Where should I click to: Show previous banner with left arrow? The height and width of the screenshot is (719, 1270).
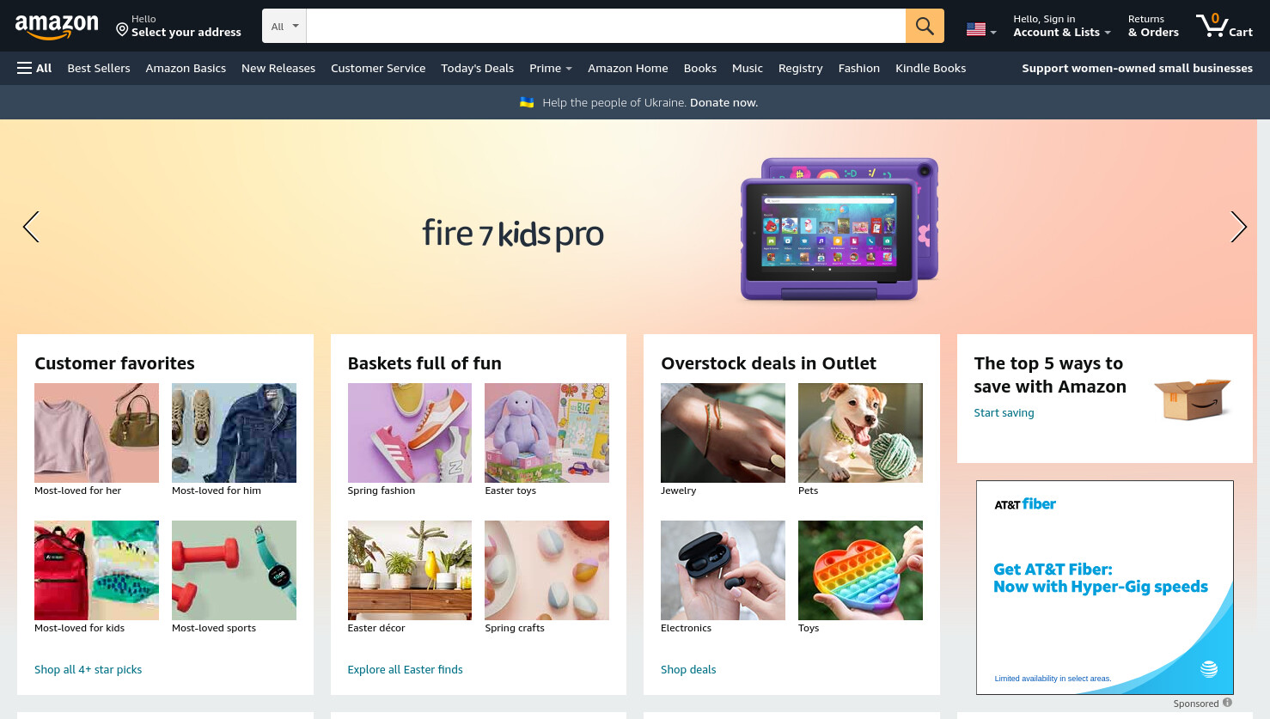coord(31,227)
